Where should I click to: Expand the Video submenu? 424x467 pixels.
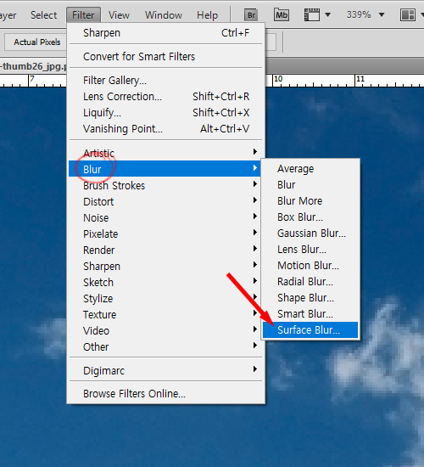(x=165, y=330)
